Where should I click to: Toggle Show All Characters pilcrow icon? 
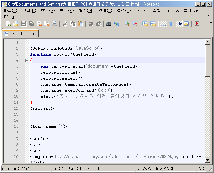171,24
